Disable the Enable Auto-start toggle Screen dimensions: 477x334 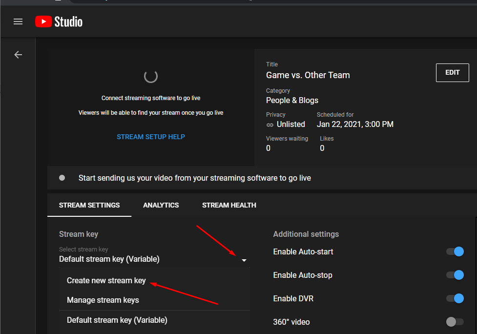click(x=455, y=251)
